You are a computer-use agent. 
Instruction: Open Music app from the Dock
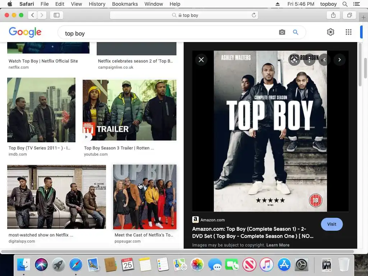[267, 264]
